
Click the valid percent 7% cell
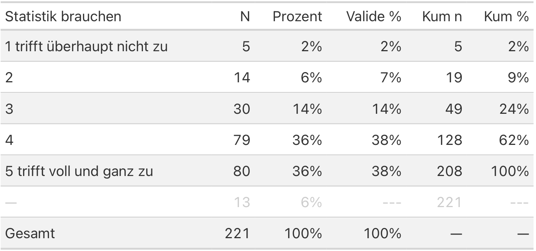(x=391, y=78)
